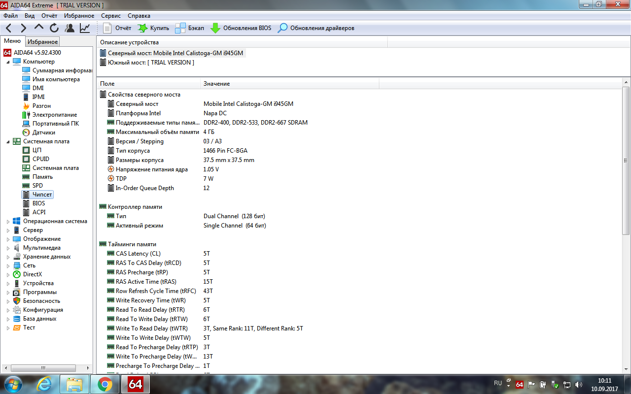The height and width of the screenshot is (394, 631).
Task: Open the Windows Start menu
Action: pyautogui.click(x=13, y=384)
